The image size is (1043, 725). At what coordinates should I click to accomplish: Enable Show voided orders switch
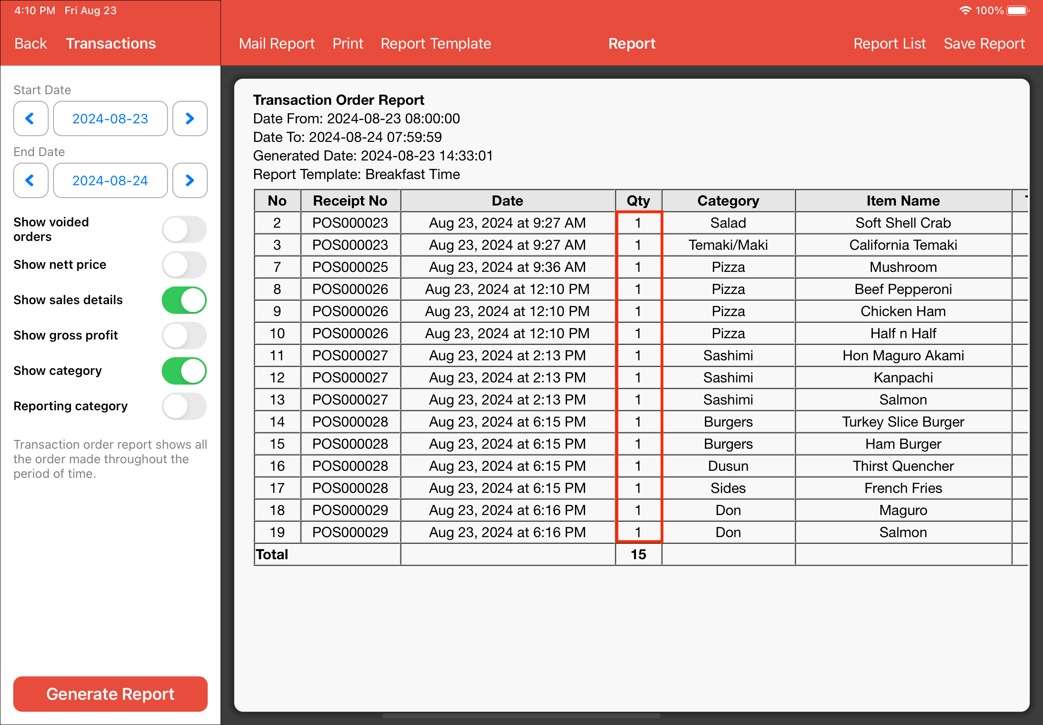184,229
